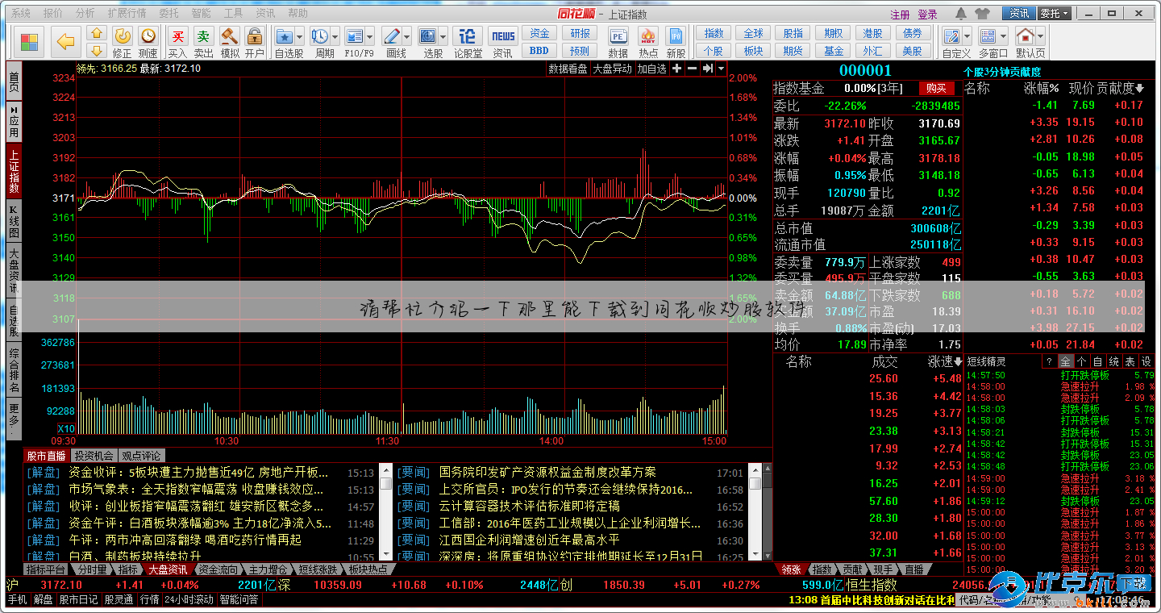
Task: Open news 国务院印发矿产资源权益金制度改革方案
Action: tap(547, 472)
